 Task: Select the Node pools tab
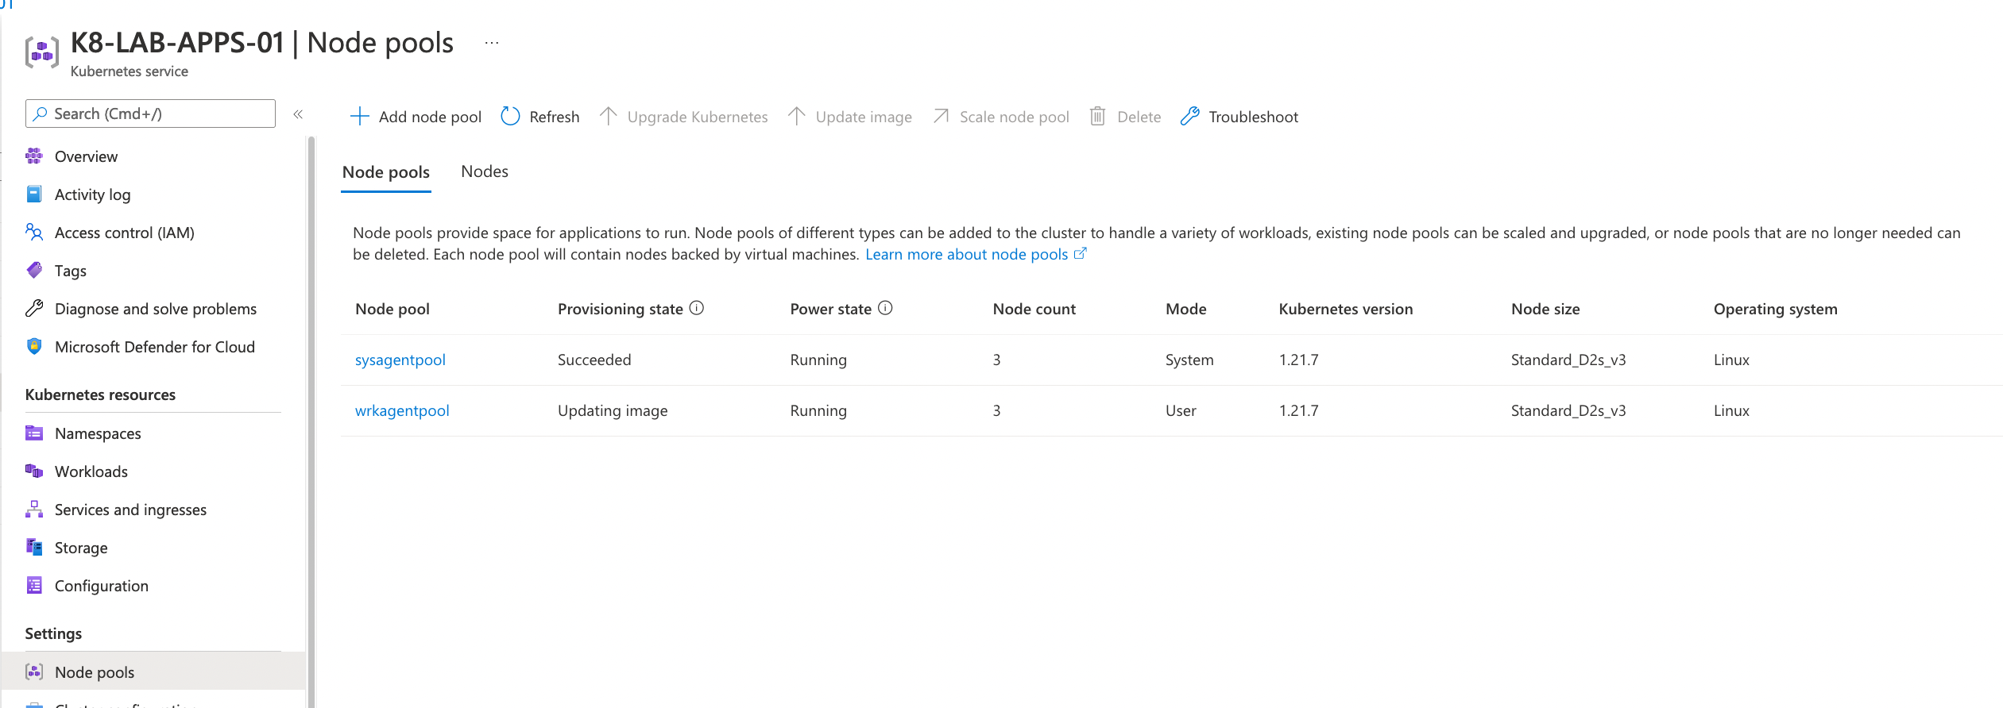(x=386, y=172)
